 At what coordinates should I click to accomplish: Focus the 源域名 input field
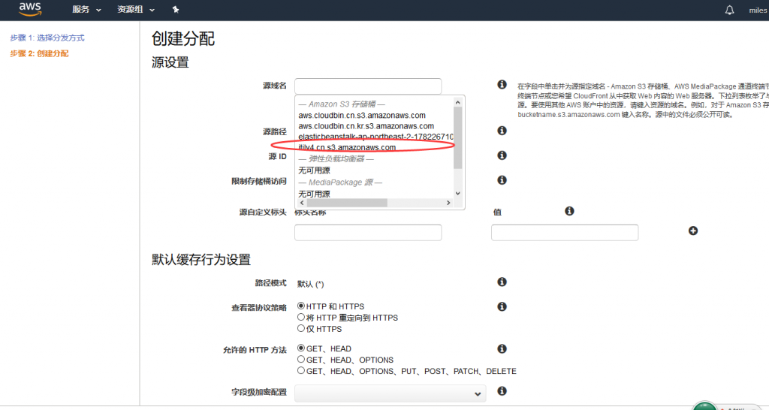click(368, 86)
